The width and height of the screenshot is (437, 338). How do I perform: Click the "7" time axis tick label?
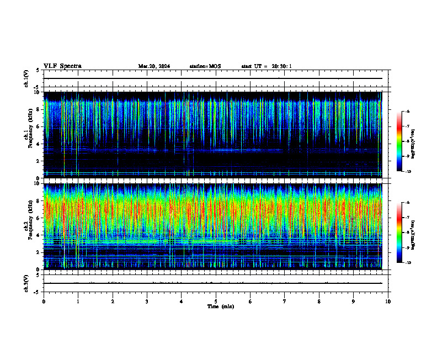tap(285, 302)
